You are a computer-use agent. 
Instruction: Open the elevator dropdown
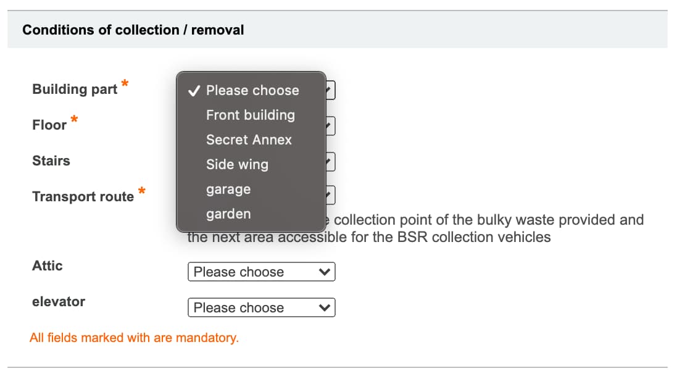click(x=261, y=307)
